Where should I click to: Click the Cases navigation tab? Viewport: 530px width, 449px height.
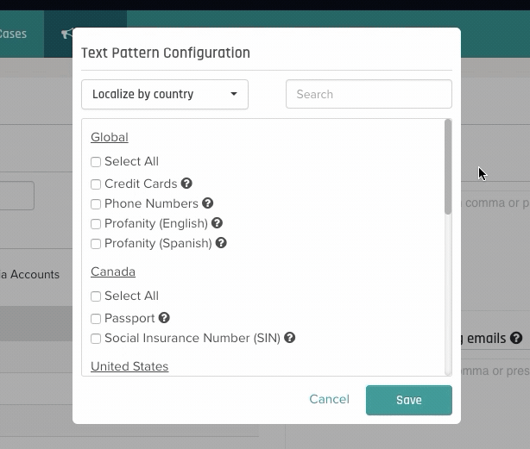(x=13, y=34)
